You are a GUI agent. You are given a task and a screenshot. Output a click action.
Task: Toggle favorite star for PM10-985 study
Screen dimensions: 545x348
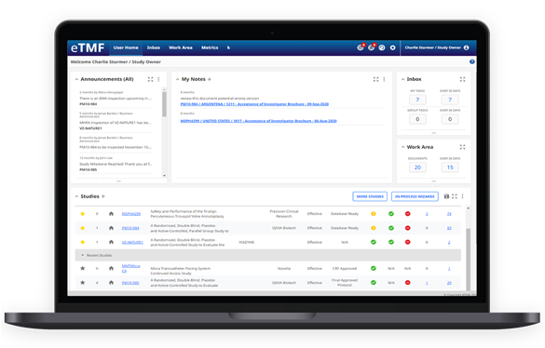[82, 282]
